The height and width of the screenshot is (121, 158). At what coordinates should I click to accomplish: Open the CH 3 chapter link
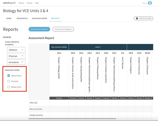coord(81,53)
